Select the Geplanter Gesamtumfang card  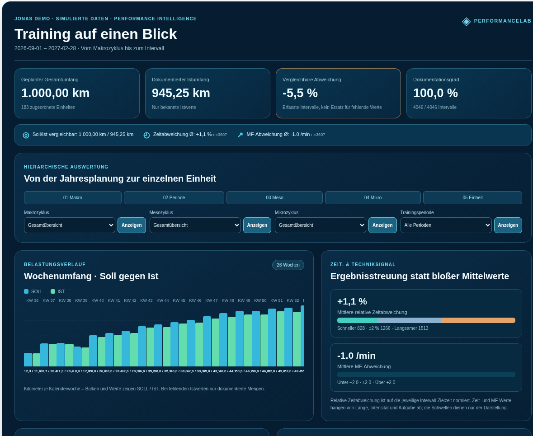coord(77,94)
